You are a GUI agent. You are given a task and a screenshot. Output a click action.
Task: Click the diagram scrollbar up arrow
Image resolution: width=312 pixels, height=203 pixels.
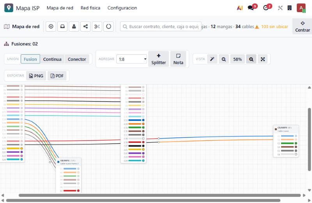(309, 87)
